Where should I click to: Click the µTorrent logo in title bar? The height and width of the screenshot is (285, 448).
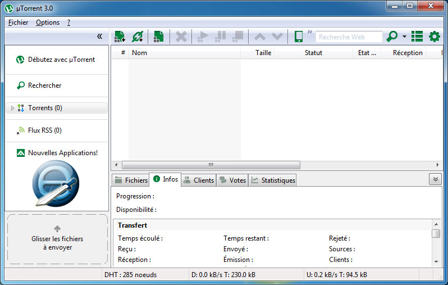click(x=9, y=8)
